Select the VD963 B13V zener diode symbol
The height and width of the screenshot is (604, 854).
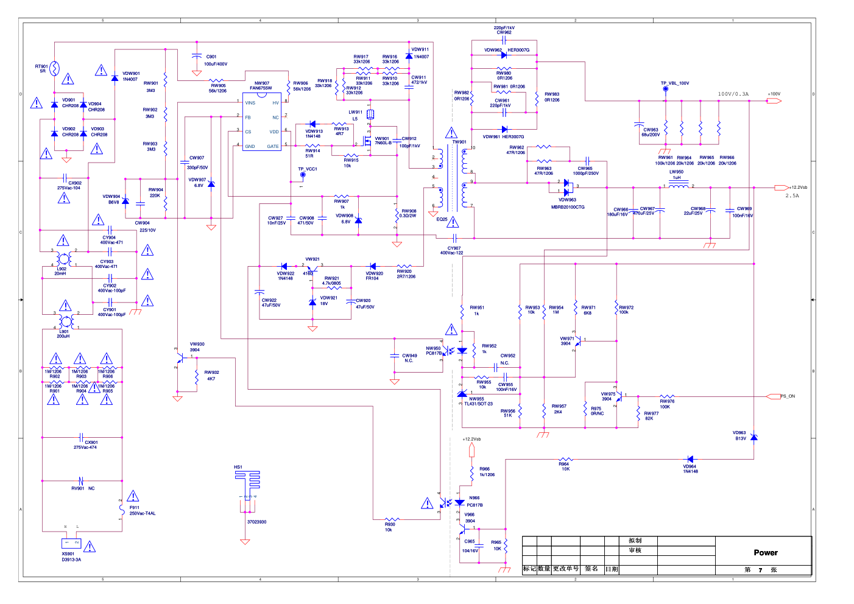pos(754,437)
